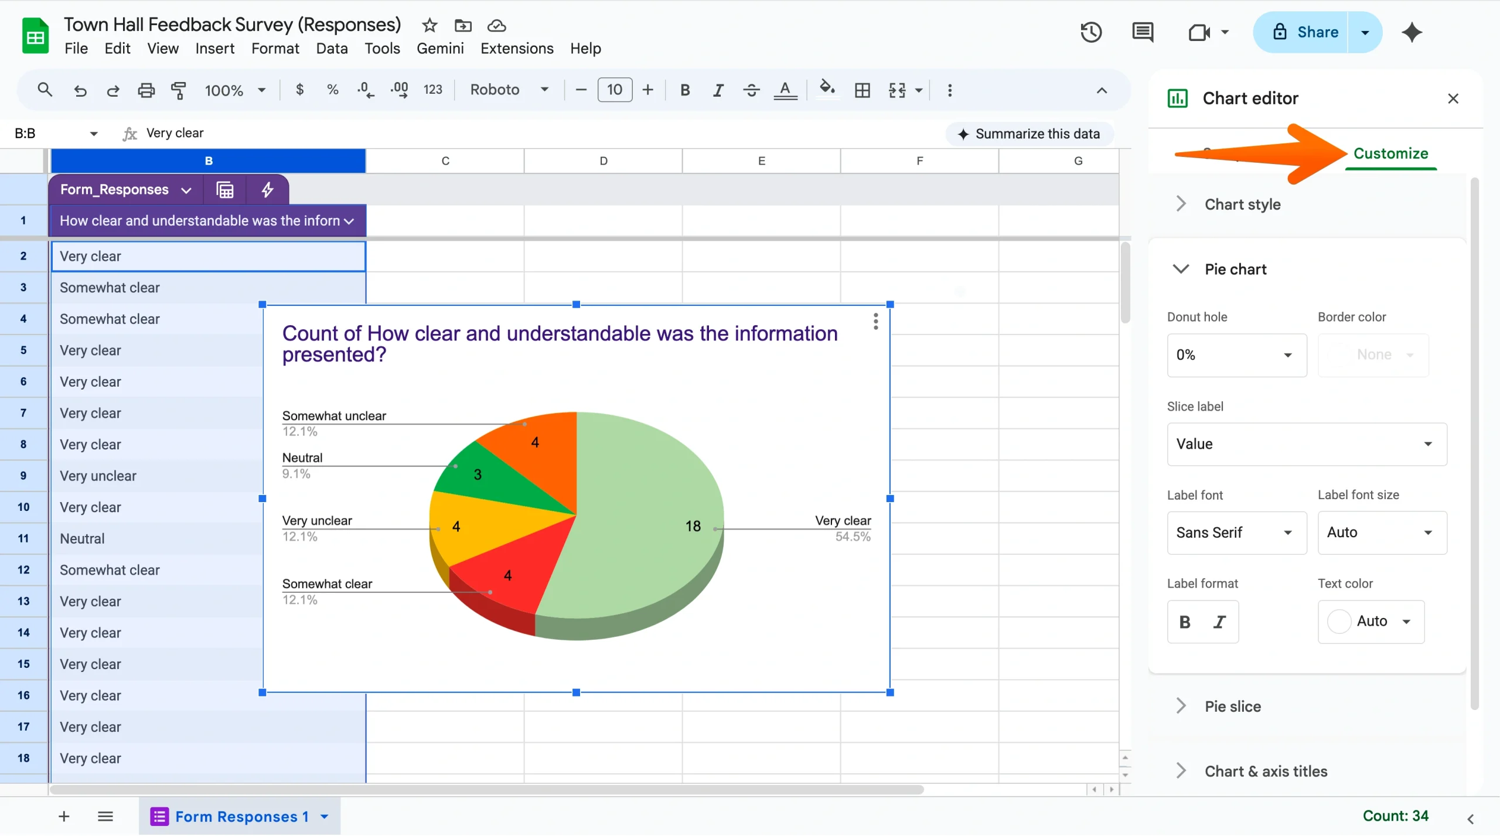This screenshot has width=1500, height=836.
Task: Select the paint format tool
Action: 178,90
